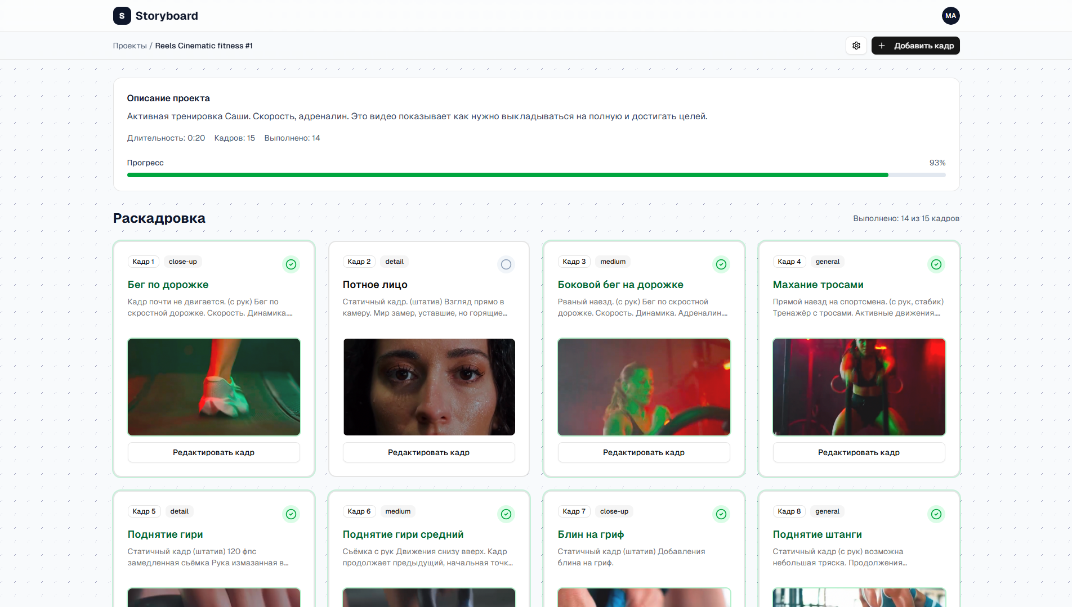Viewport: 1072px width, 607px height.
Task: Open title Блин на гриф
Action: (591, 534)
